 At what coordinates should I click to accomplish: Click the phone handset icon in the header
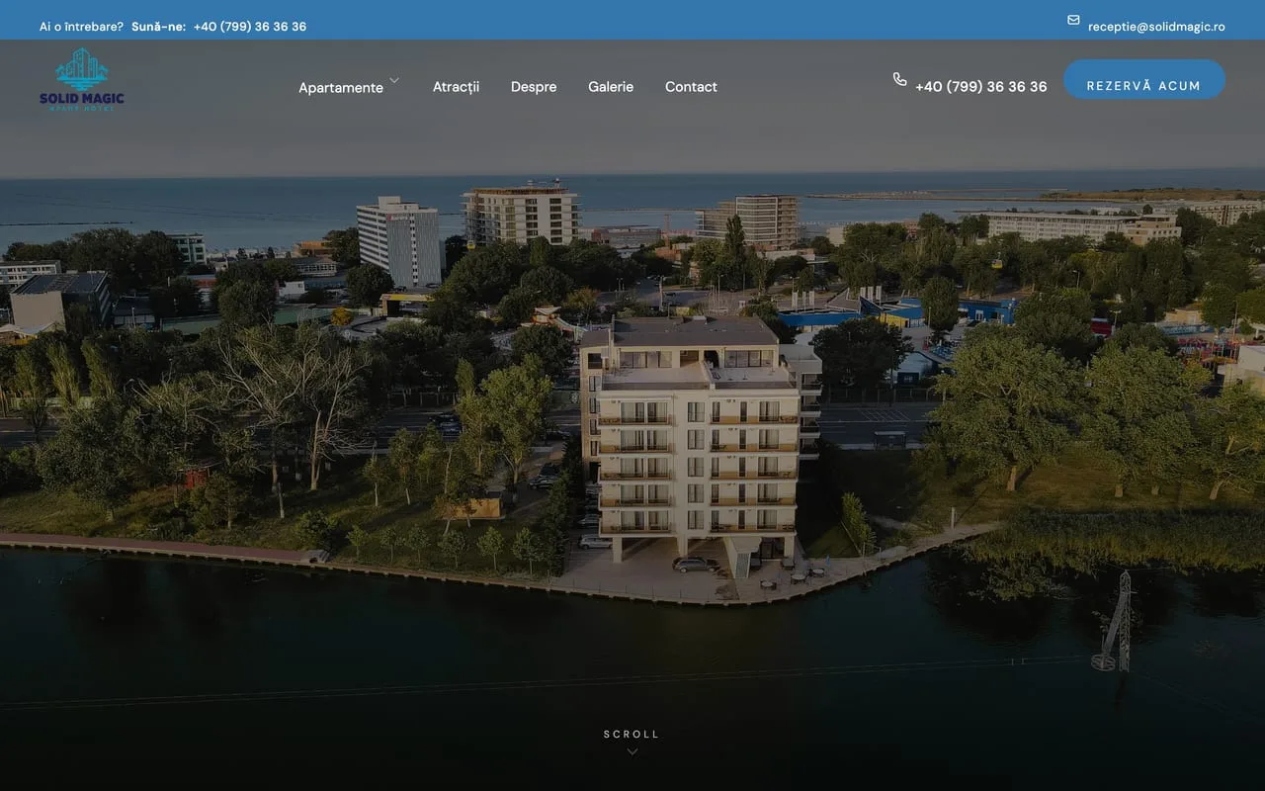click(x=899, y=79)
